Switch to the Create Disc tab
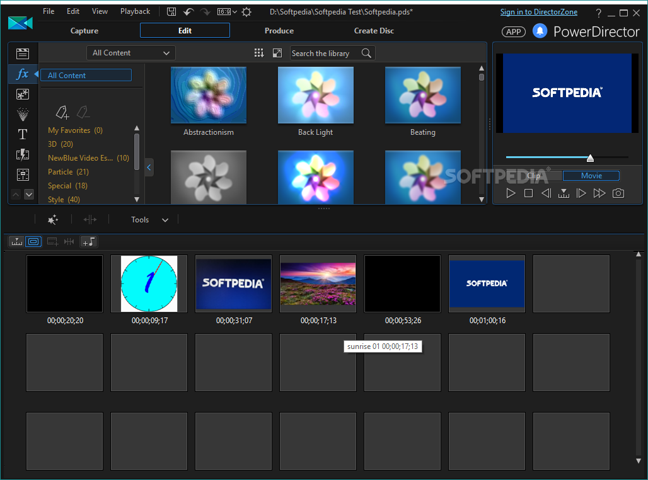Screen dimensions: 648x480 pos(374,31)
